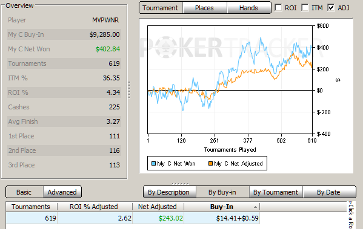Enable the ITM checkbox

(305, 8)
